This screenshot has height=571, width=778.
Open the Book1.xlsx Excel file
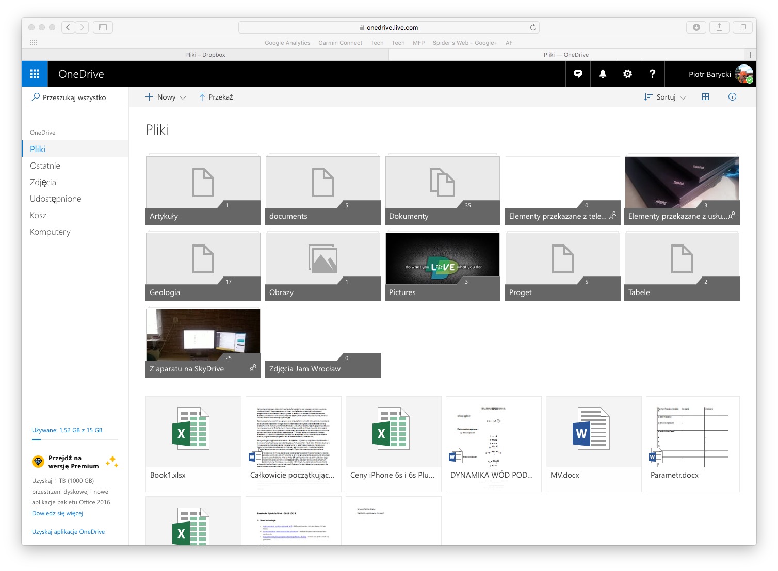coord(193,444)
